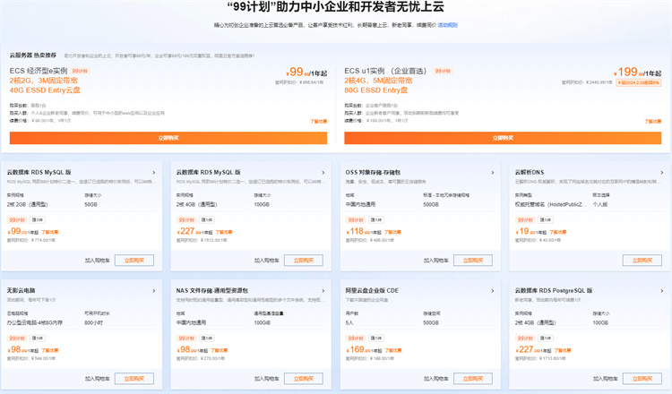Open the OSS 对象存储-存储包 product title
This screenshot has height=394, width=672.
coord(373,172)
